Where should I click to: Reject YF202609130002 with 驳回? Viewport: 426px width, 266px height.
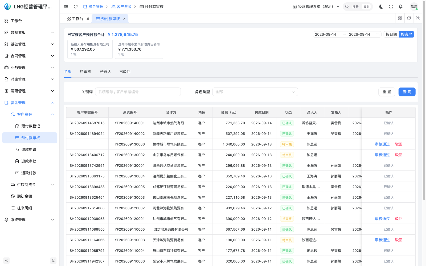[x=399, y=155]
